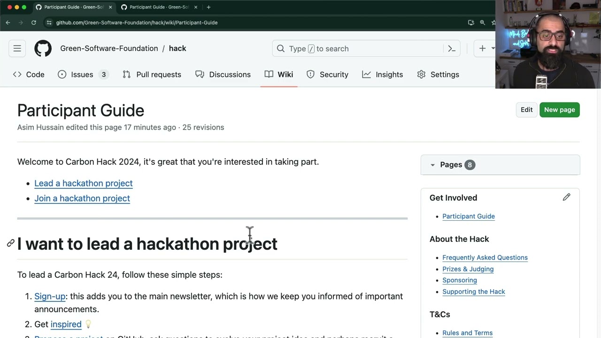Click the browser zoom magnifier icon
This screenshot has width=601, height=338.
(482, 23)
